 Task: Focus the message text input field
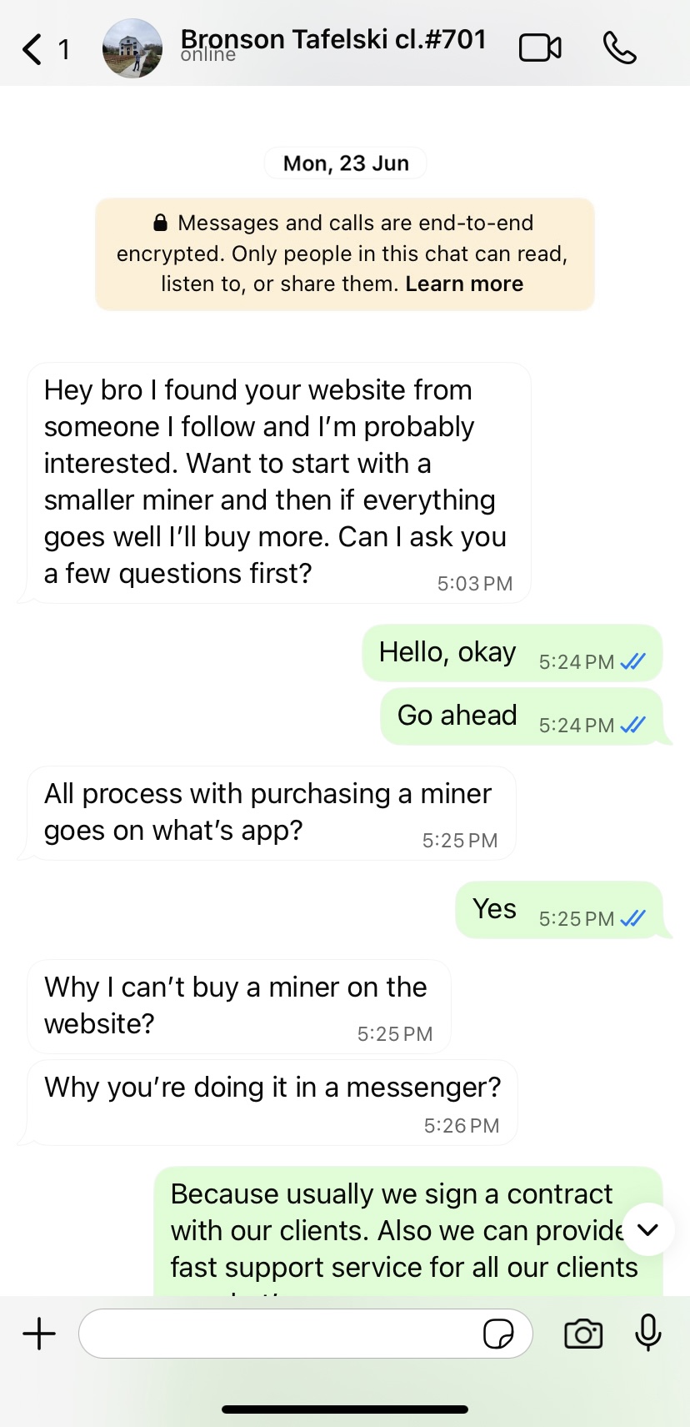[x=279, y=1334]
